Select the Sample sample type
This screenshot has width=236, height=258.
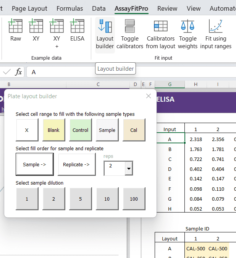[x=107, y=130]
